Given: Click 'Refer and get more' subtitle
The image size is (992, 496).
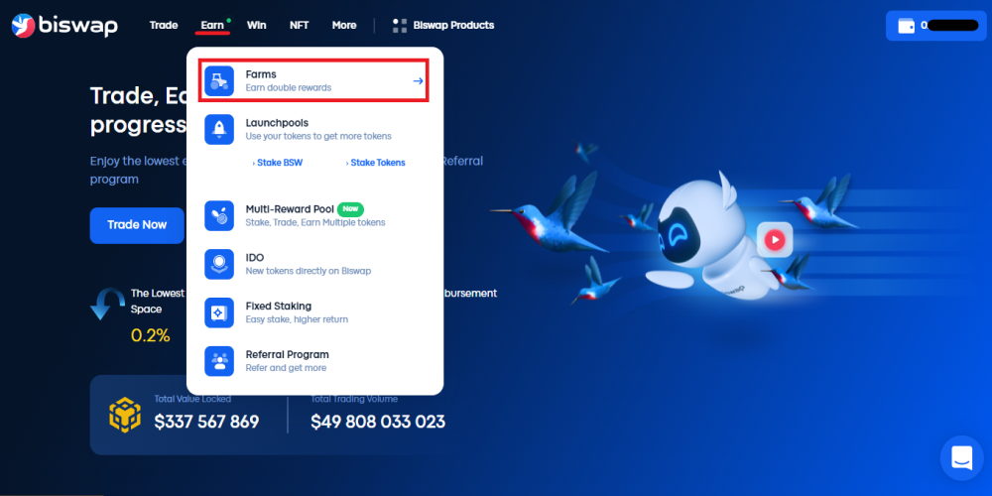Looking at the screenshot, I should coord(286,368).
